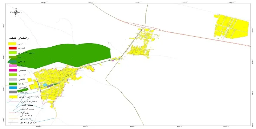Viewport: 256px width, 129px height.
Task: Select the yellow بلوک های شهری swatch
Action: [x=13, y=97]
